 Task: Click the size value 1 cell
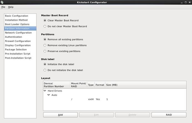107,99
